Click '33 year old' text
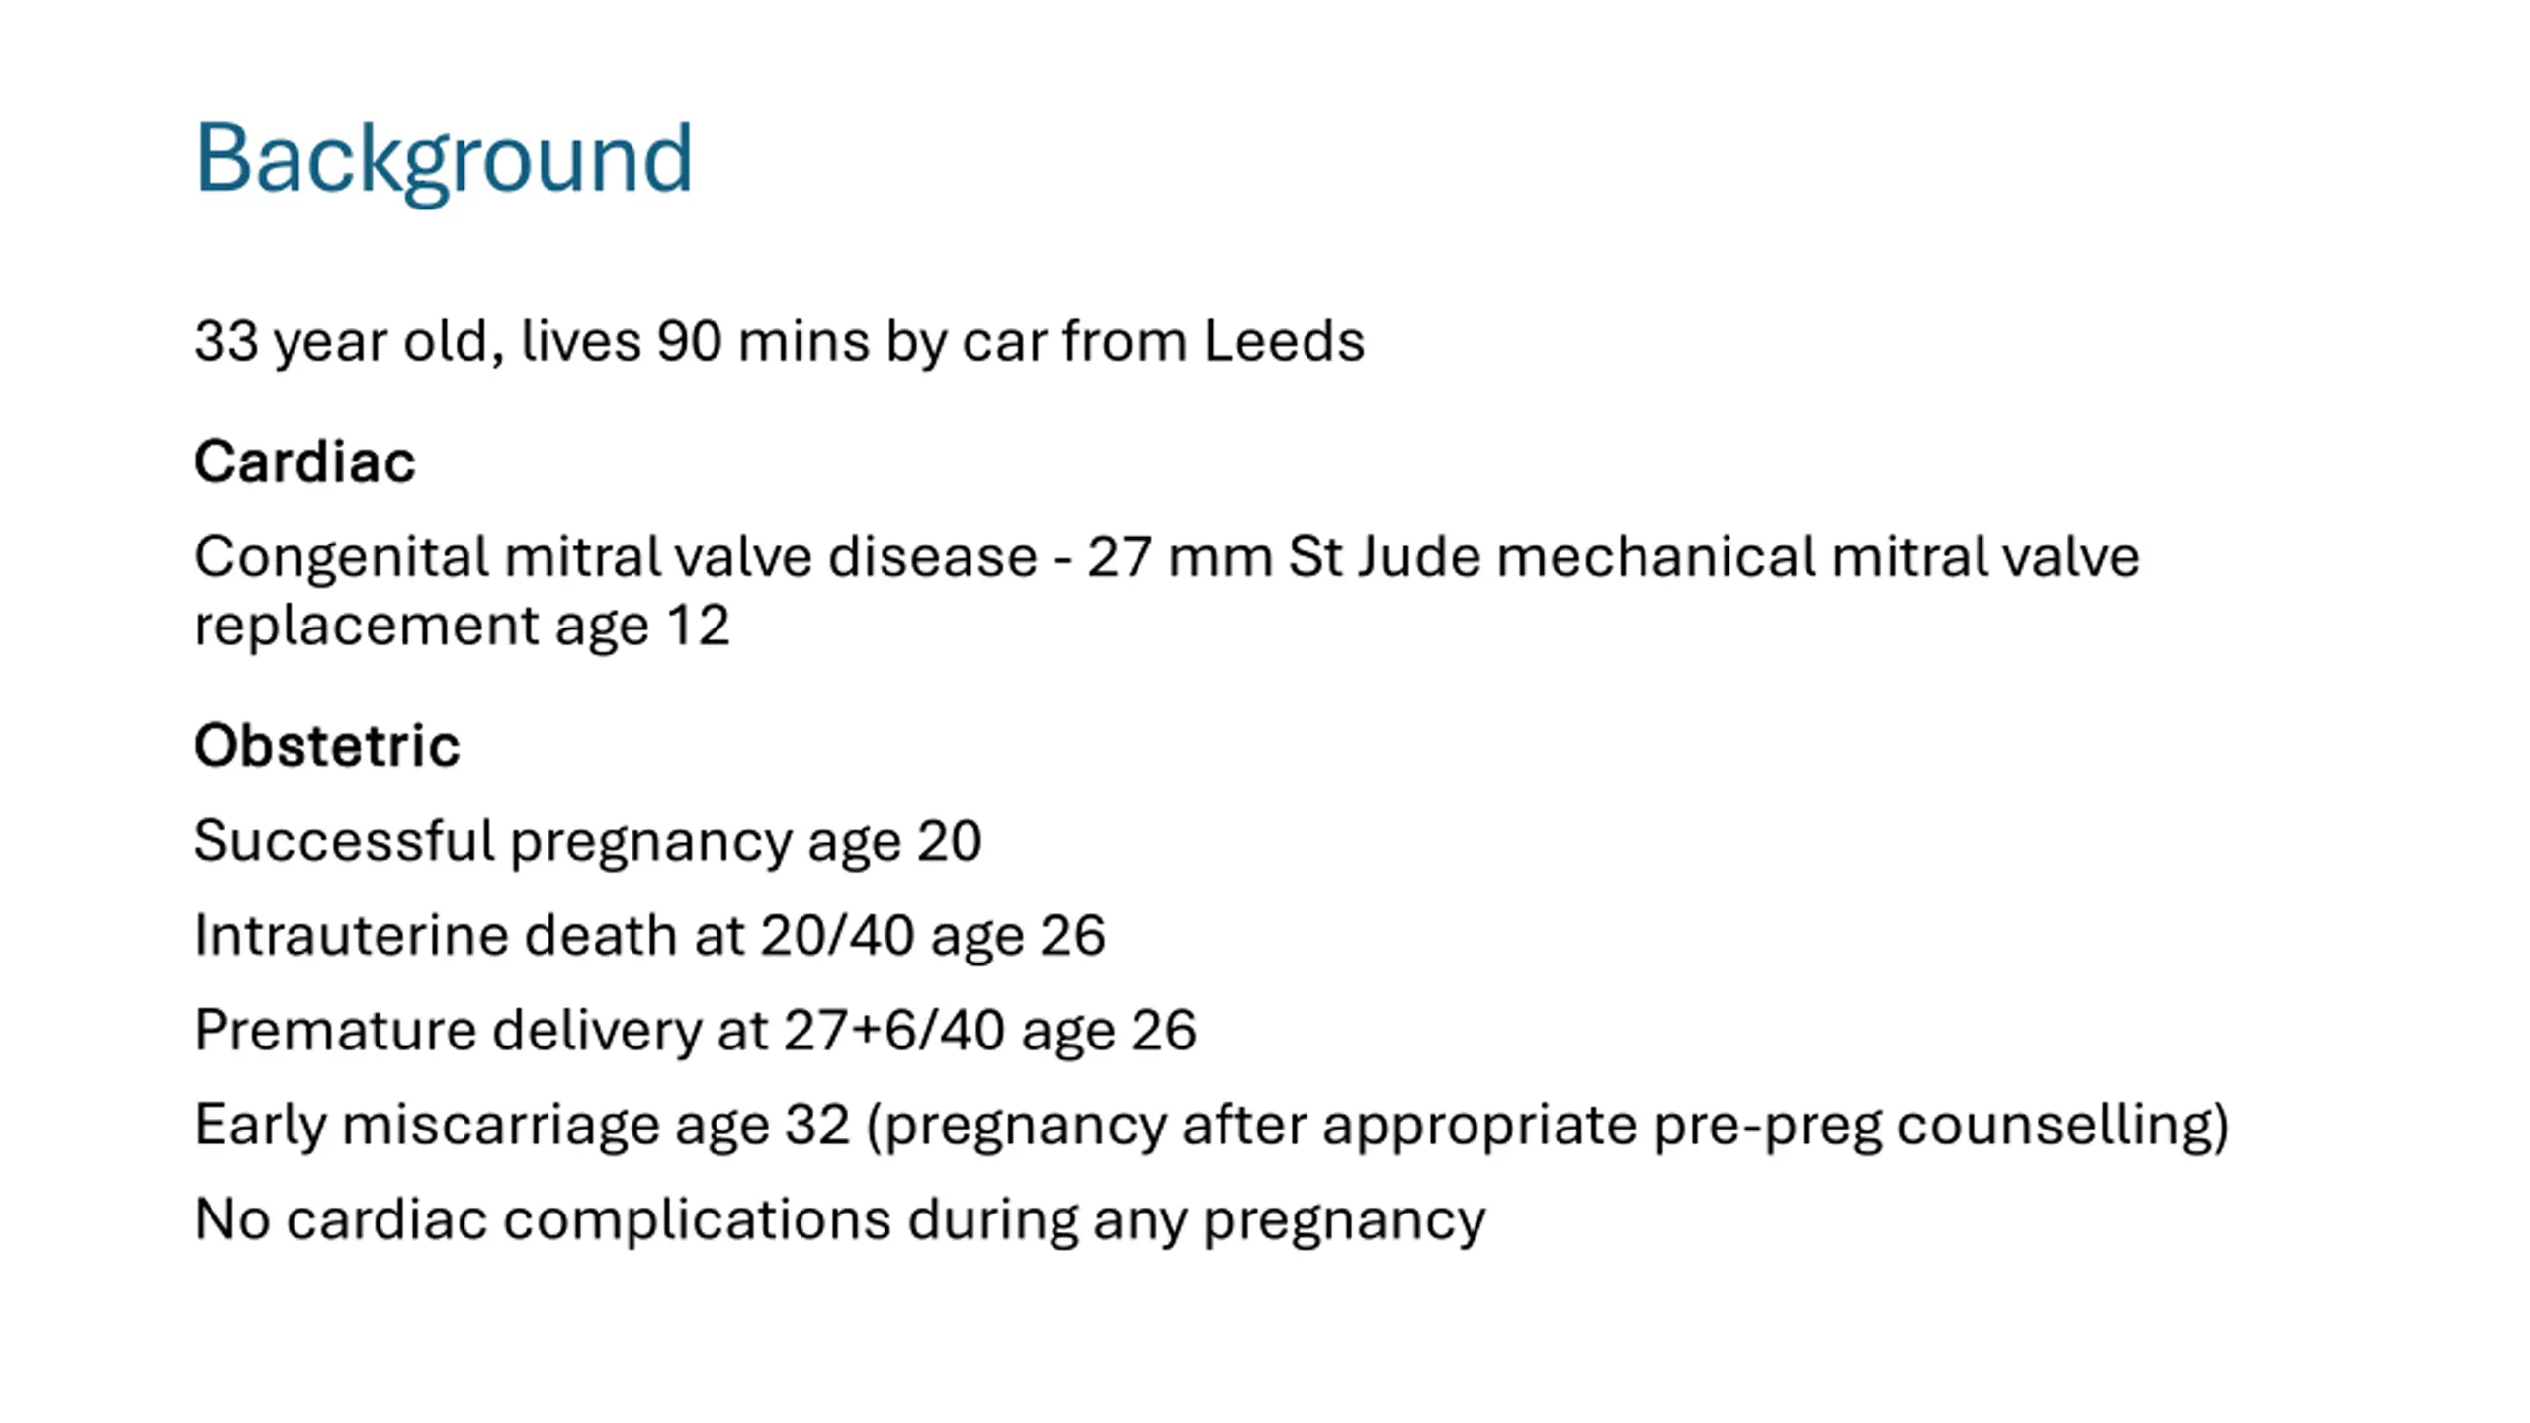The image size is (2530, 1423). pyautogui.click(x=342, y=343)
